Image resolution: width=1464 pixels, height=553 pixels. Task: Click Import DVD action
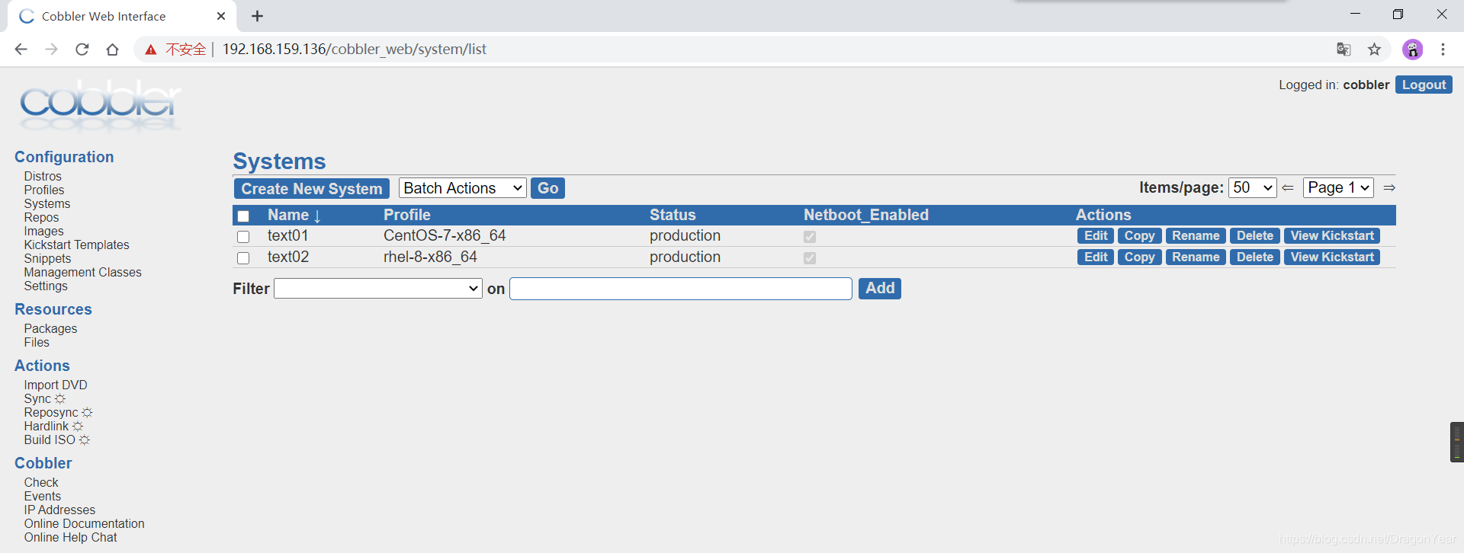pos(56,385)
